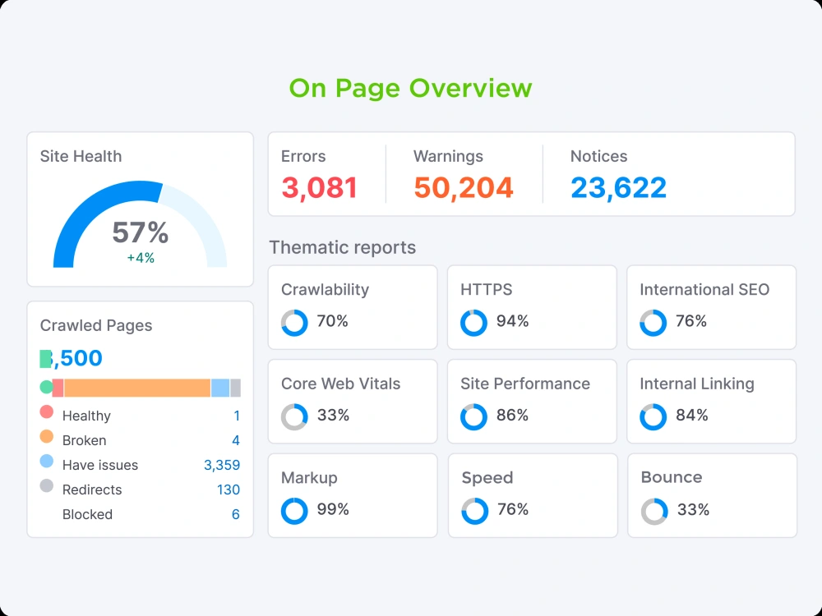This screenshot has width=822, height=616.
Task: Open the Warnings count 50,204
Action: tap(464, 187)
